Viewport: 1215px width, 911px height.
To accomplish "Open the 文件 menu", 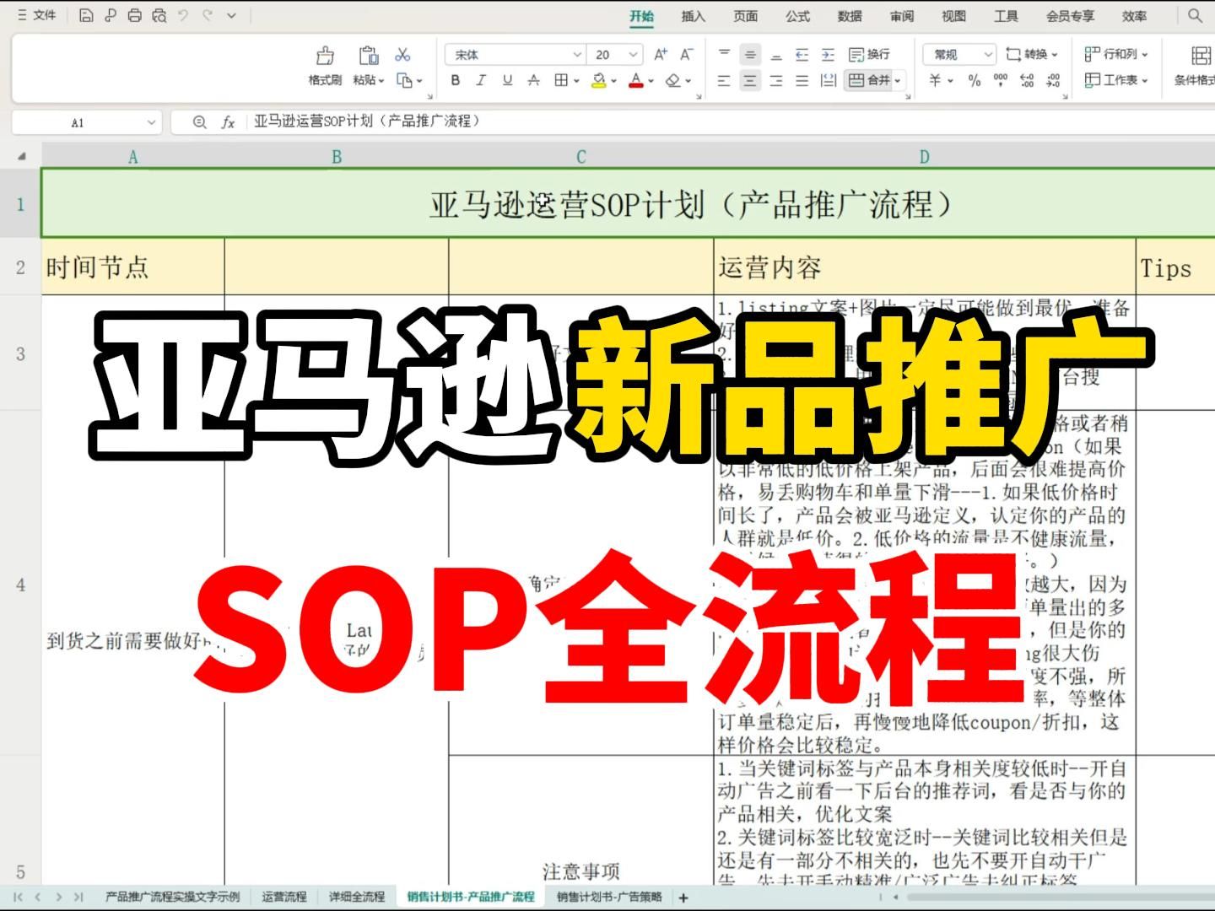I will (x=37, y=15).
